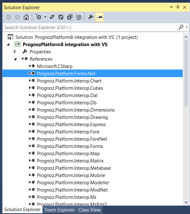Collapse the PrognozPlatform8 project node
Image resolution: width=190 pixels, height=214 pixels.
click(8, 44)
